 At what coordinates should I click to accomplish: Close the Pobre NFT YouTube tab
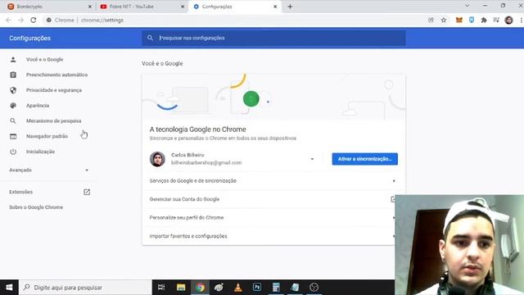pyautogui.click(x=183, y=7)
